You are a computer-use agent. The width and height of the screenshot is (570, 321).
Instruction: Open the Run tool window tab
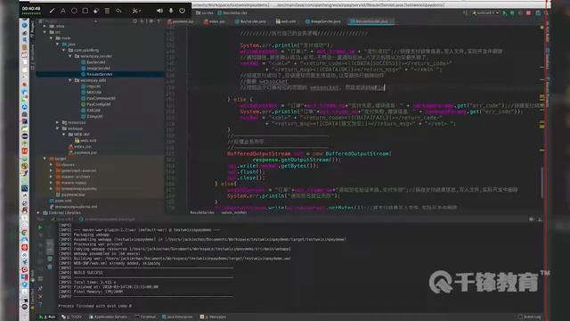(x=47, y=317)
